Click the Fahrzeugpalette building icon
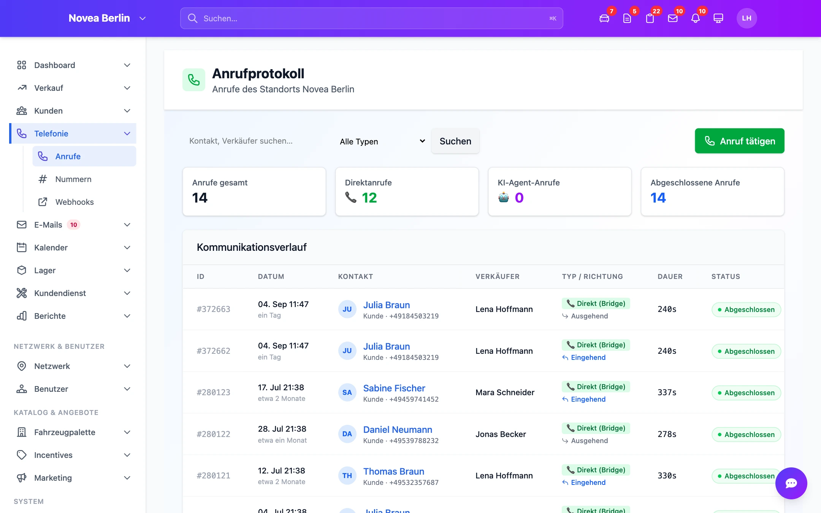Viewport: 821px width, 513px height. (22, 432)
